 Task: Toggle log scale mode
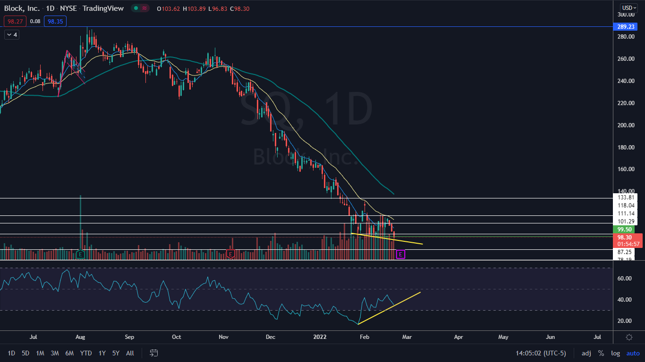(x=615, y=353)
